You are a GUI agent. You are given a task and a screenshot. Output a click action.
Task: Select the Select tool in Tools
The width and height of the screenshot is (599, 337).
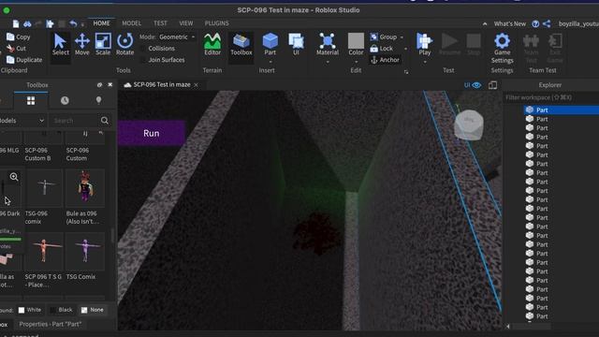[x=60, y=45]
